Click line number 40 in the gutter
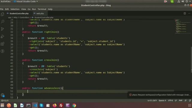The height and width of the screenshot is (108, 192). tap(12, 57)
